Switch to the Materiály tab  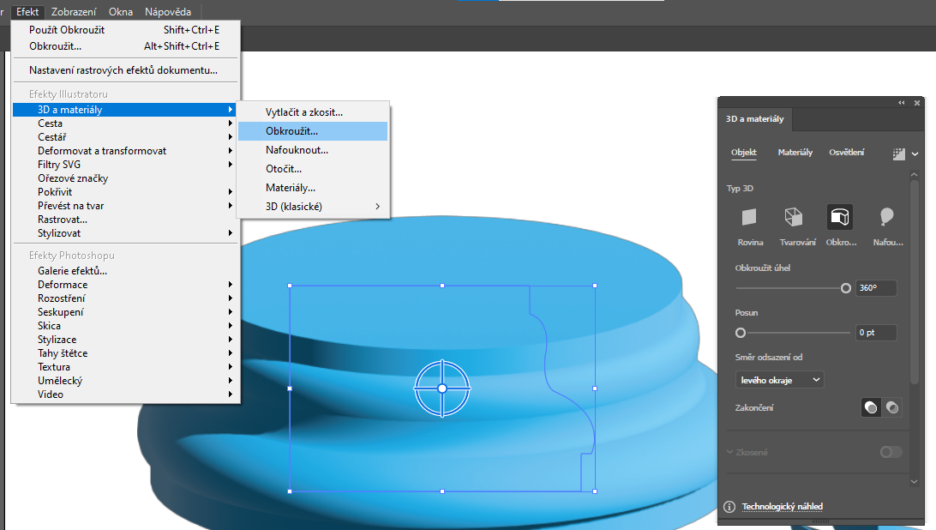coord(795,153)
